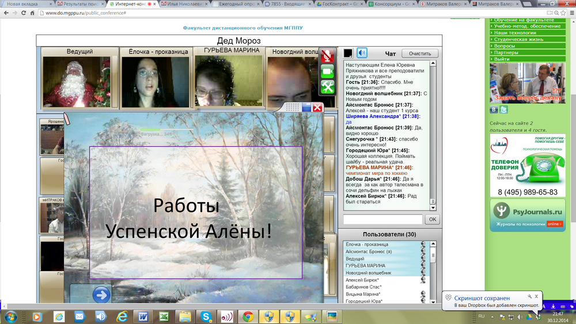
Task: Select Вицына Марина* in the users list
Action: (386, 294)
